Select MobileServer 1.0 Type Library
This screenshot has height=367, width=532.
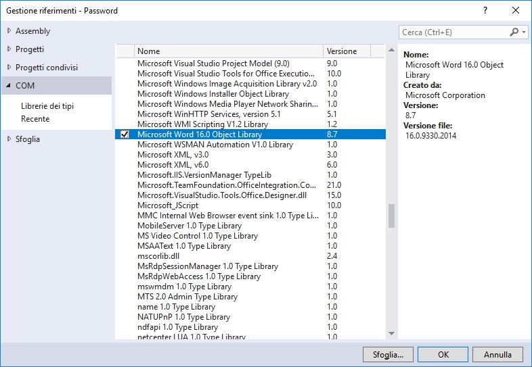(x=250, y=226)
